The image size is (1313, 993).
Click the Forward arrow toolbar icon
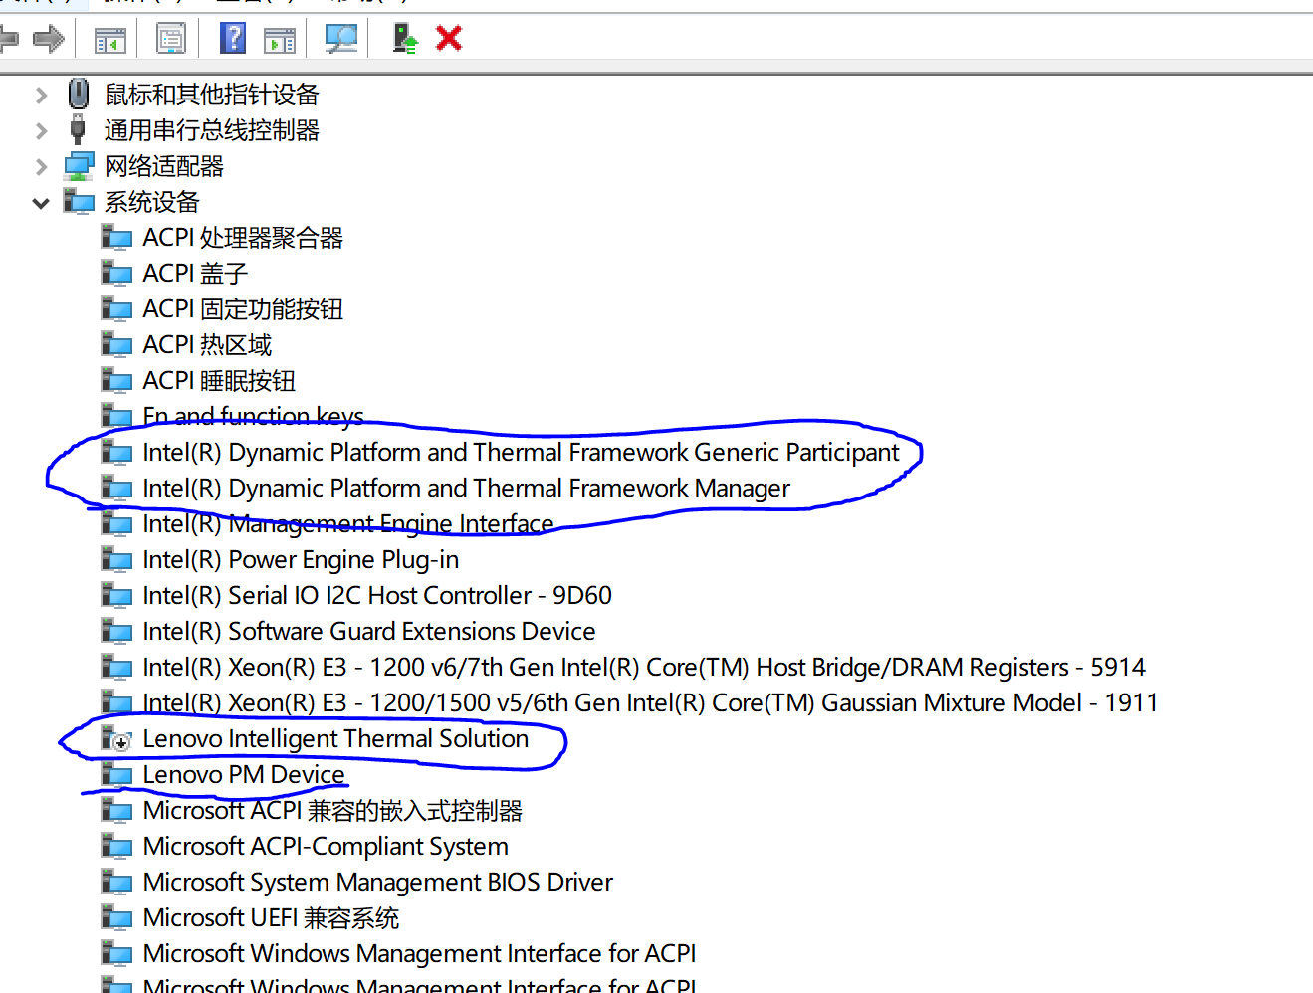tap(49, 39)
